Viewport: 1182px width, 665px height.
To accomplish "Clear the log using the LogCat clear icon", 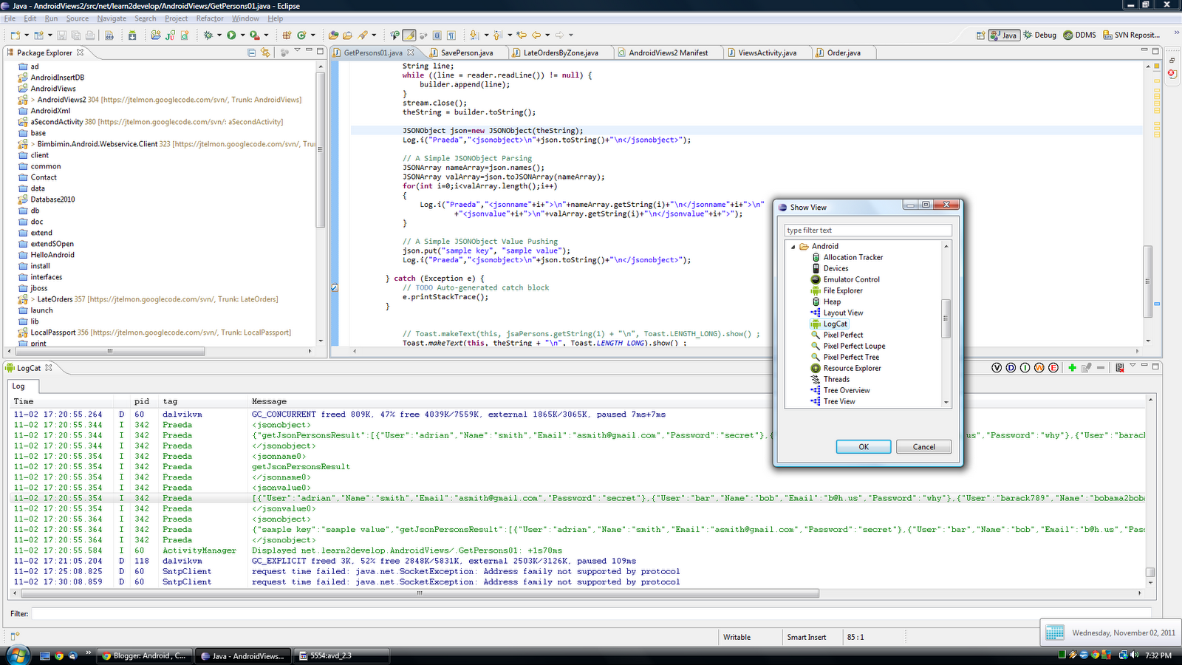I will 1120,367.
